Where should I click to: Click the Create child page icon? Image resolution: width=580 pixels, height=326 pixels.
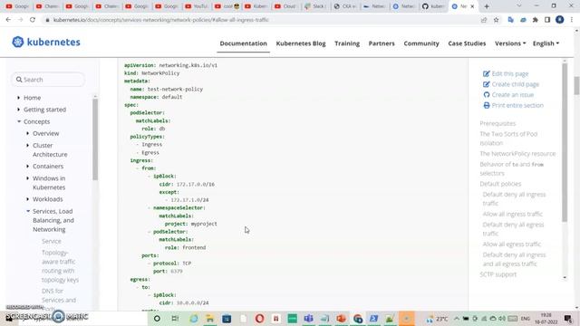(487, 84)
